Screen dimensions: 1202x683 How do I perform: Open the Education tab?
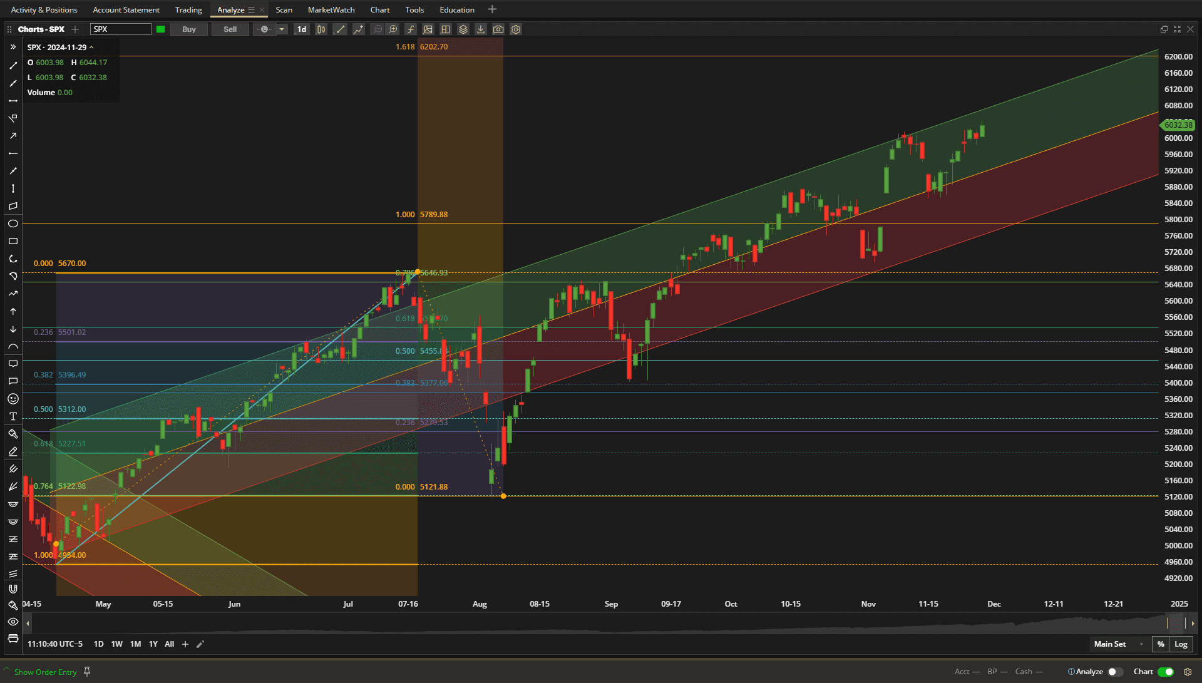(x=457, y=10)
